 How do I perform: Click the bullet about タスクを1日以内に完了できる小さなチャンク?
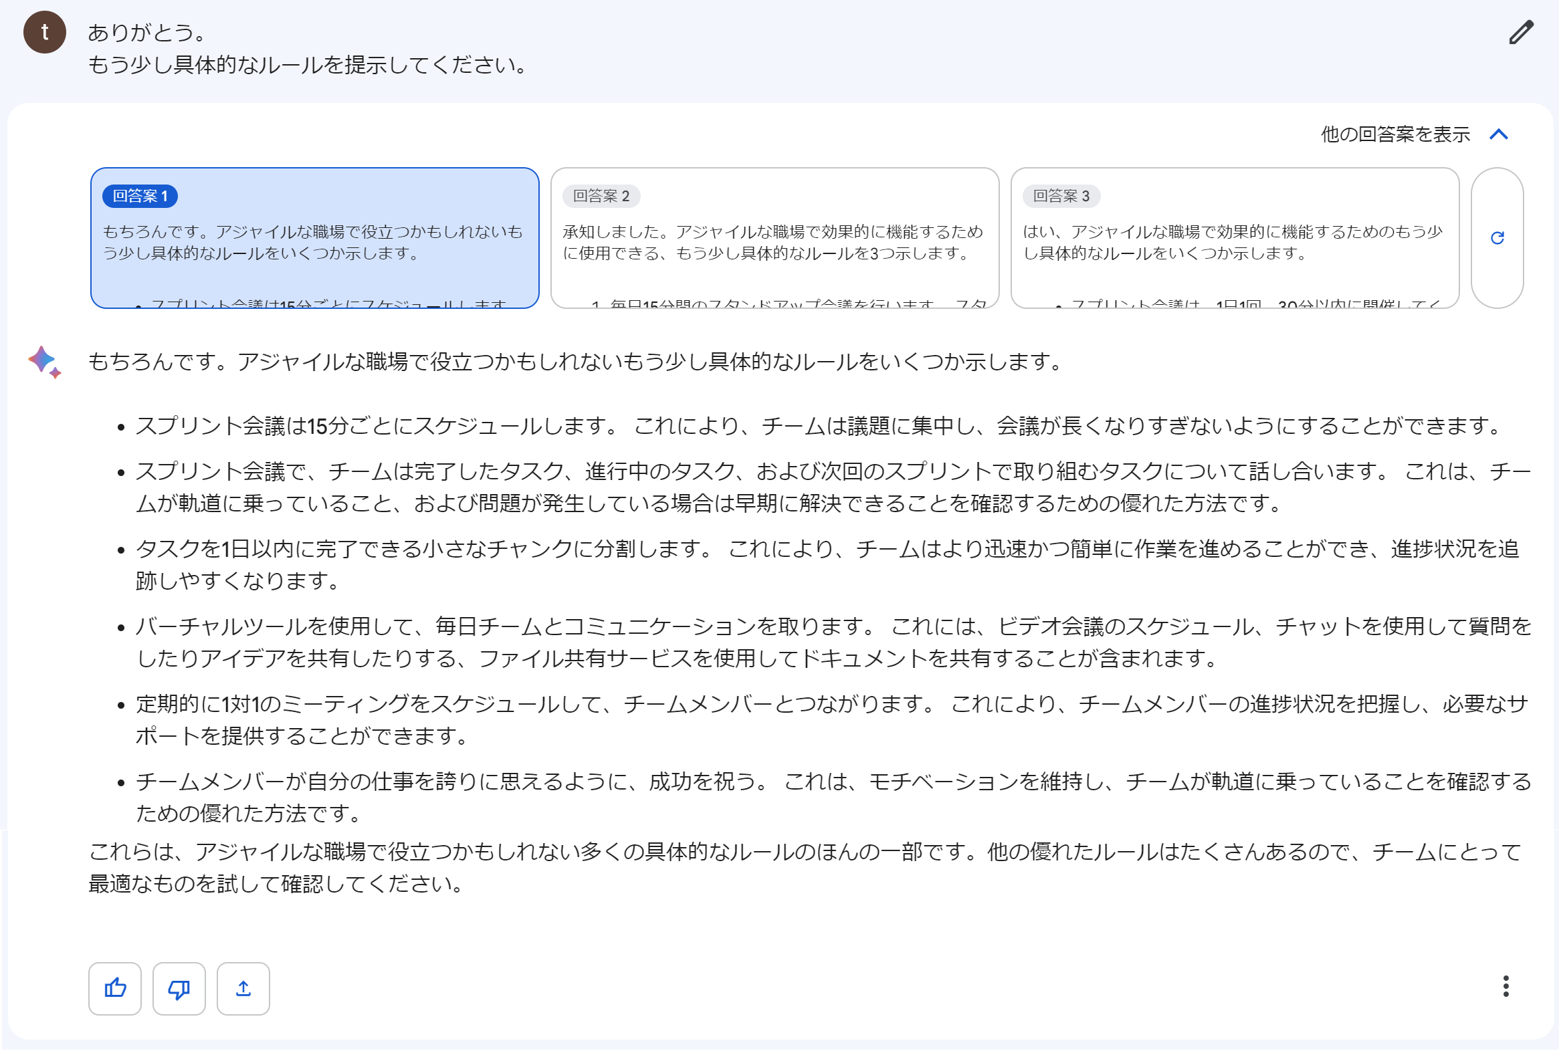[827, 564]
